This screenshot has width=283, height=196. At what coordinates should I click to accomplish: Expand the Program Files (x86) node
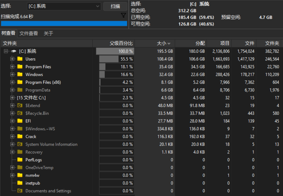pos(12,82)
